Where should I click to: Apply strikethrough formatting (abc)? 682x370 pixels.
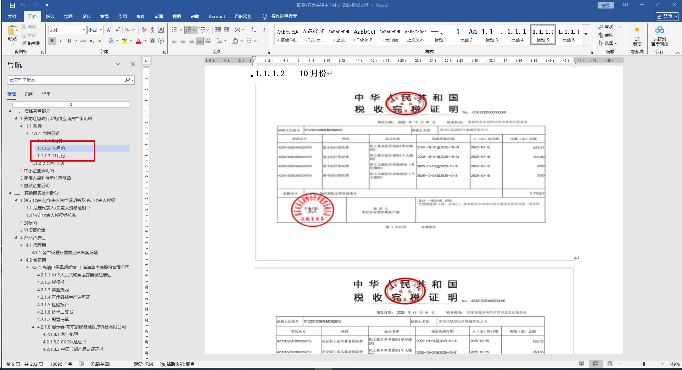coord(83,41)
